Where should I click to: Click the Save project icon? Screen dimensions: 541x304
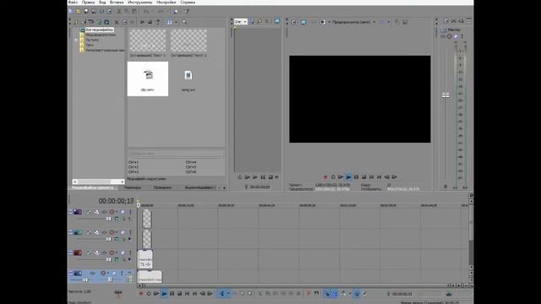(x=86, y=11)
